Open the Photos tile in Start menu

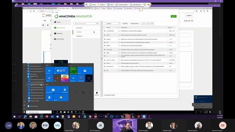[x=85, y=70]
